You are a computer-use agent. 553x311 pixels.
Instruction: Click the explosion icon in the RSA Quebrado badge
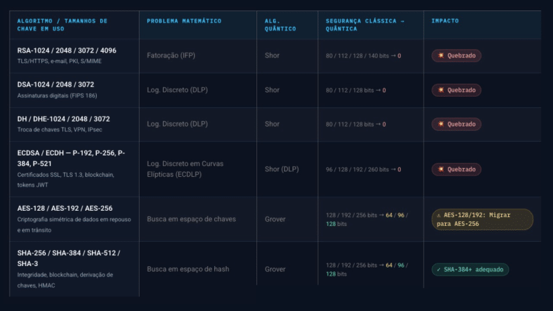[x=441, y=55]
